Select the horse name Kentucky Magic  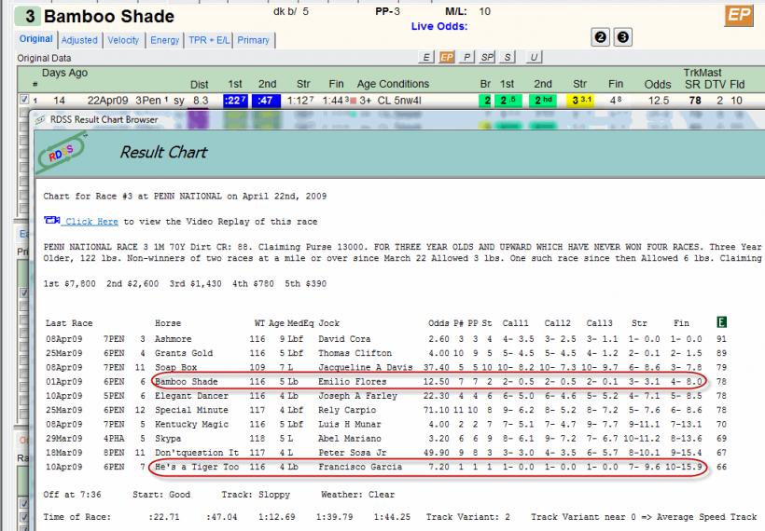tap(191, 424)
